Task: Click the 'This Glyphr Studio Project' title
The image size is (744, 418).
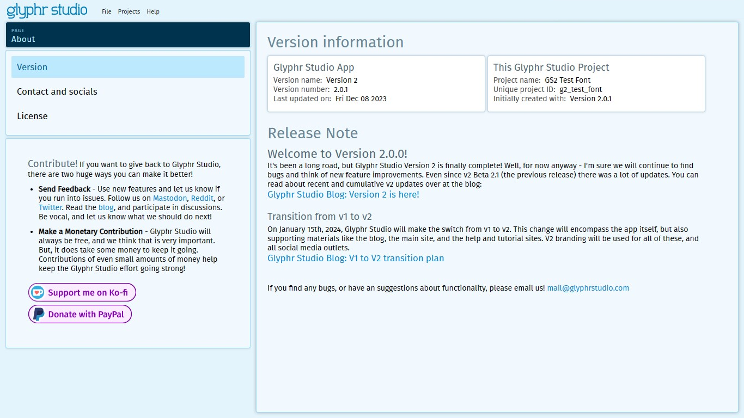Action: (x=551, y=67)
